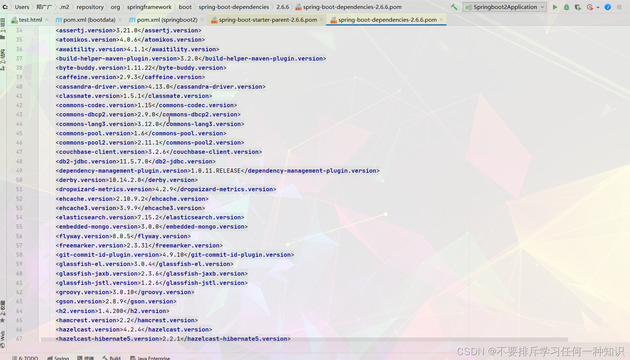Click the ehcache3.version 3.9.9 line

tap(130, 208)
